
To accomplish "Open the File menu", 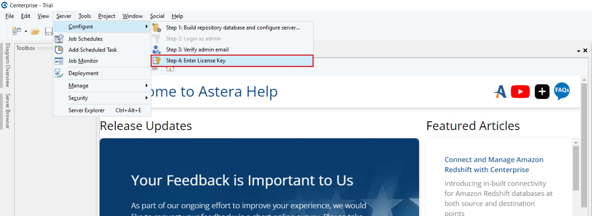I will pyautogui.click(x=10, y=16).
